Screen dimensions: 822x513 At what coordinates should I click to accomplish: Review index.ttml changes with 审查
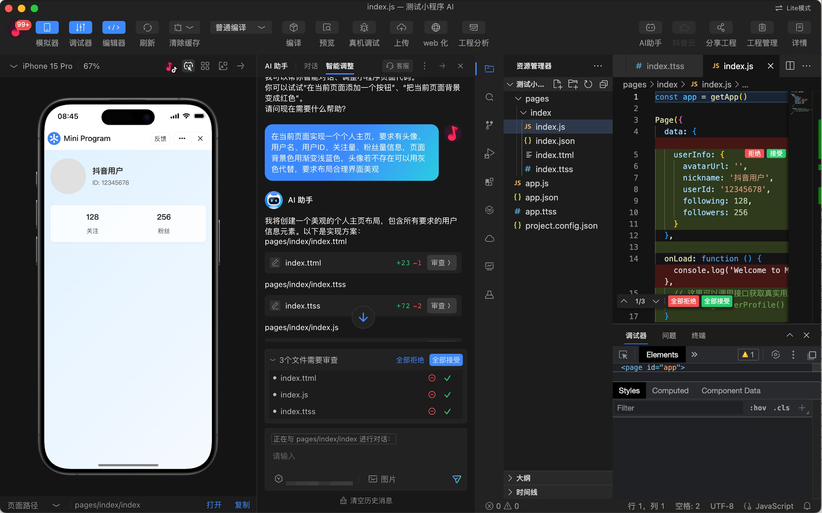point(441,263)
